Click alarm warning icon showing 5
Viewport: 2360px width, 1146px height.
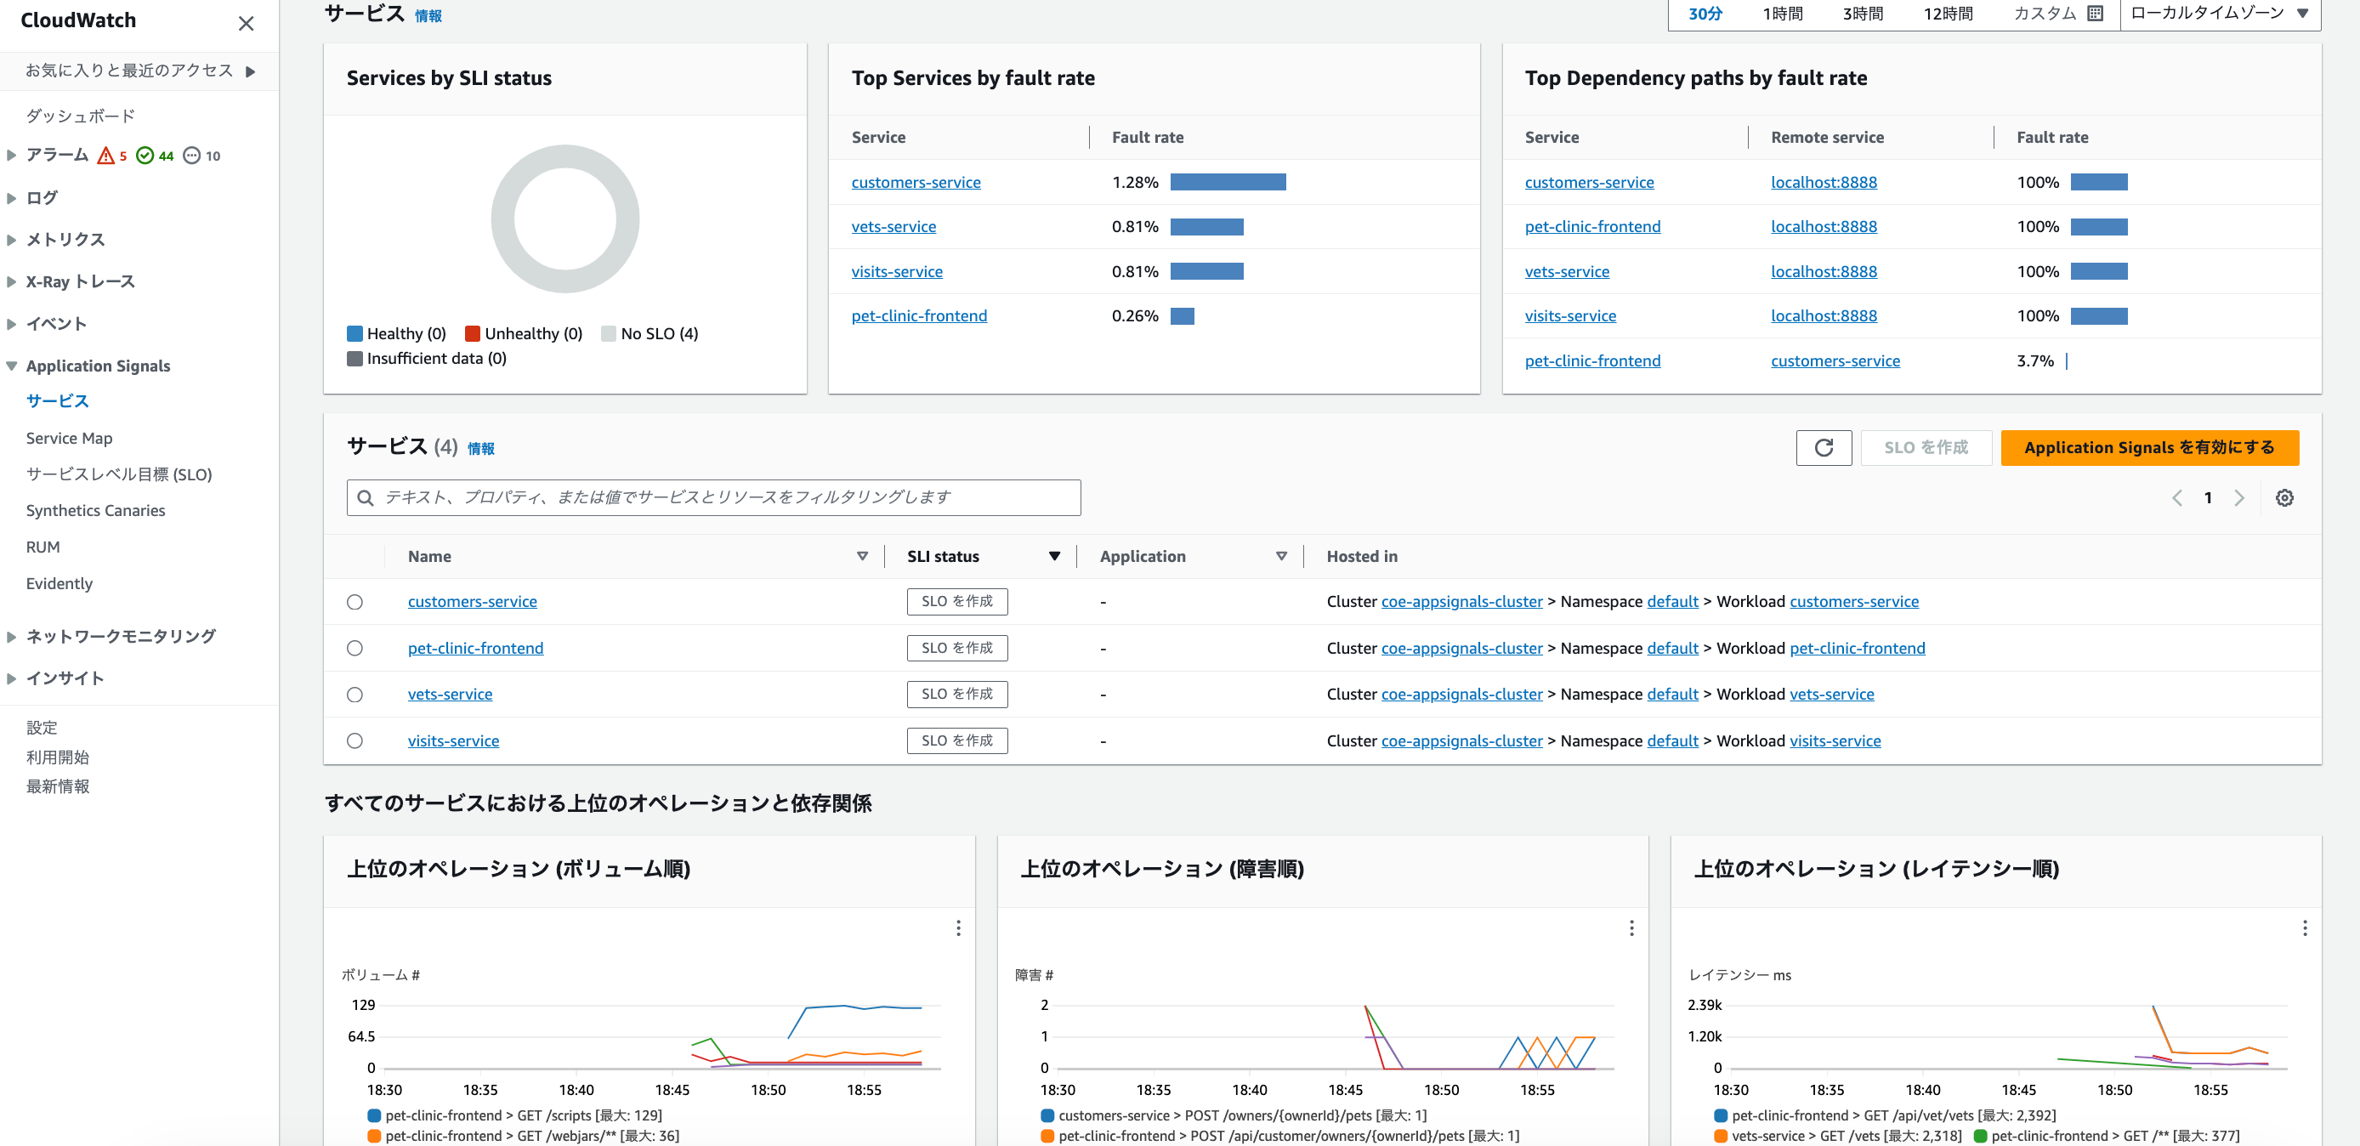106,155
